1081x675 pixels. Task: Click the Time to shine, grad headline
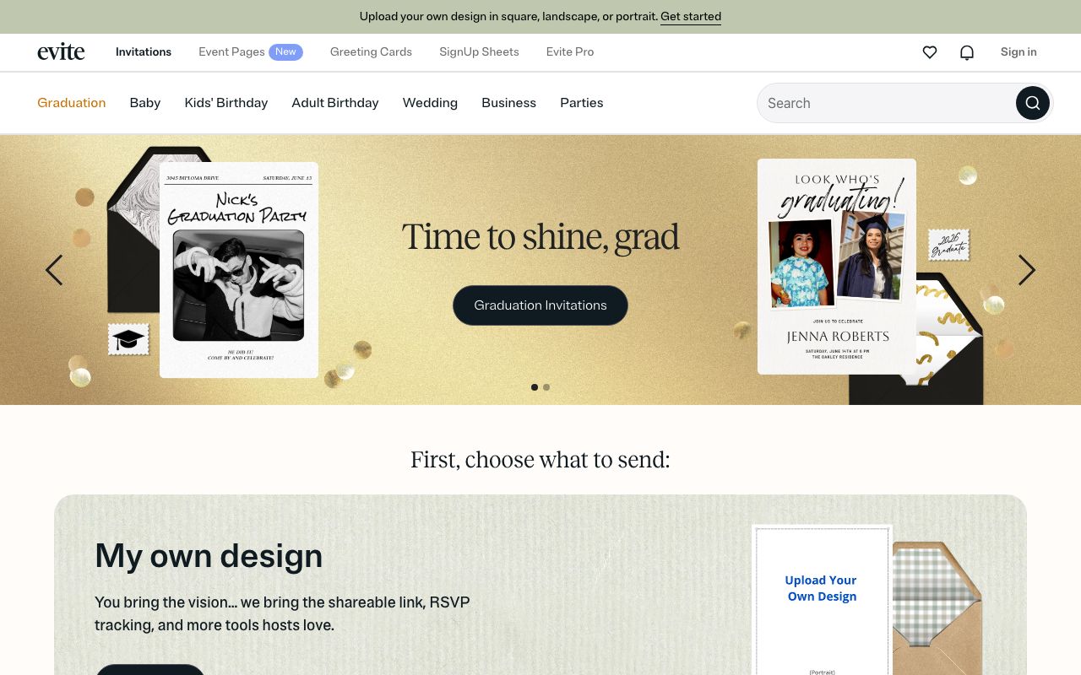click(x=540, y=237)
